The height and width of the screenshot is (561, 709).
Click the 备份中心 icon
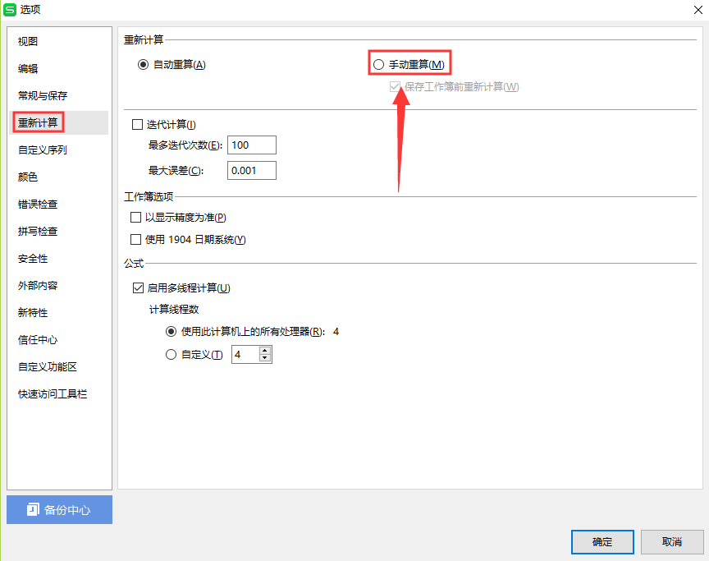(x=33, y=509)
